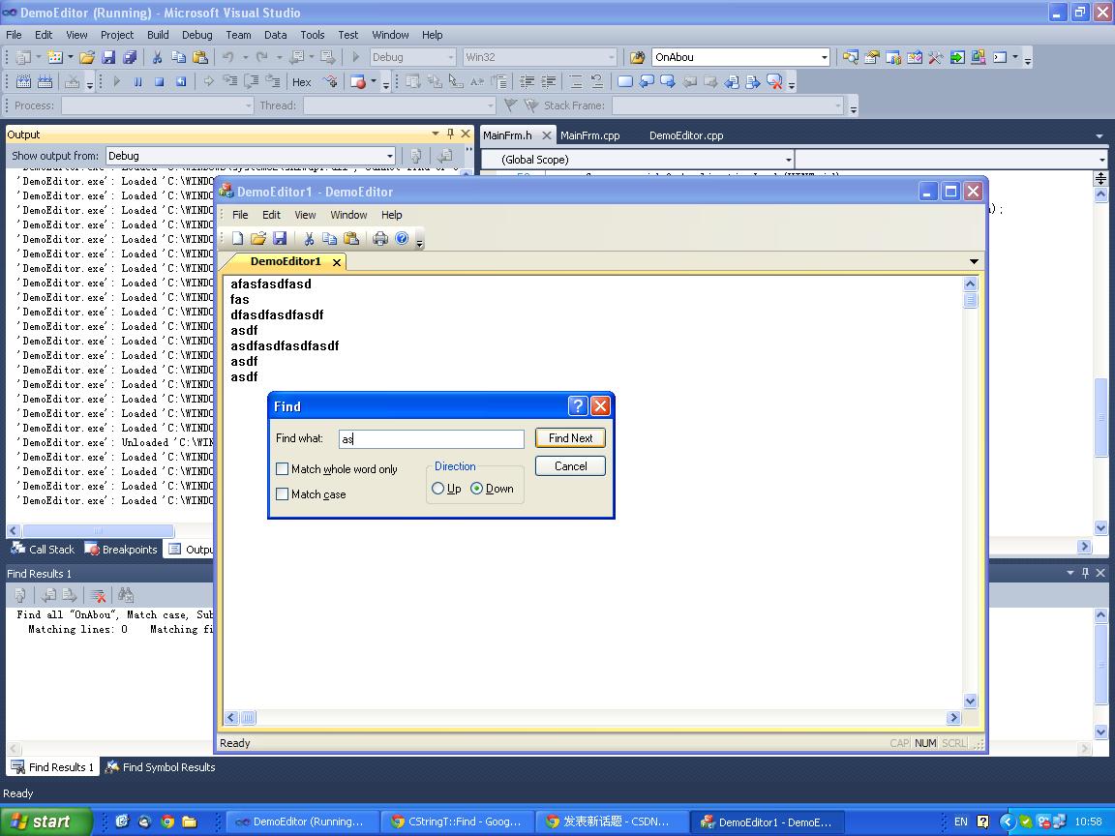The image size is (1115, 836).
Task: Click the Stop Debugging square icon
Action: click(160, 82)
